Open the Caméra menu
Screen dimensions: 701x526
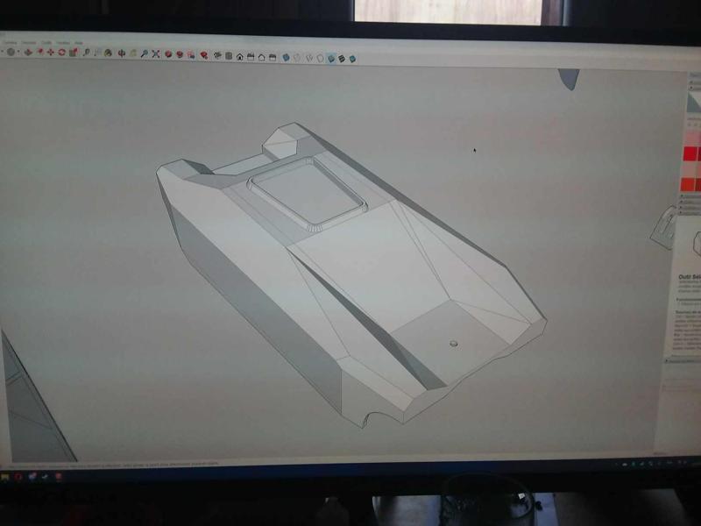tap(10, 42)
